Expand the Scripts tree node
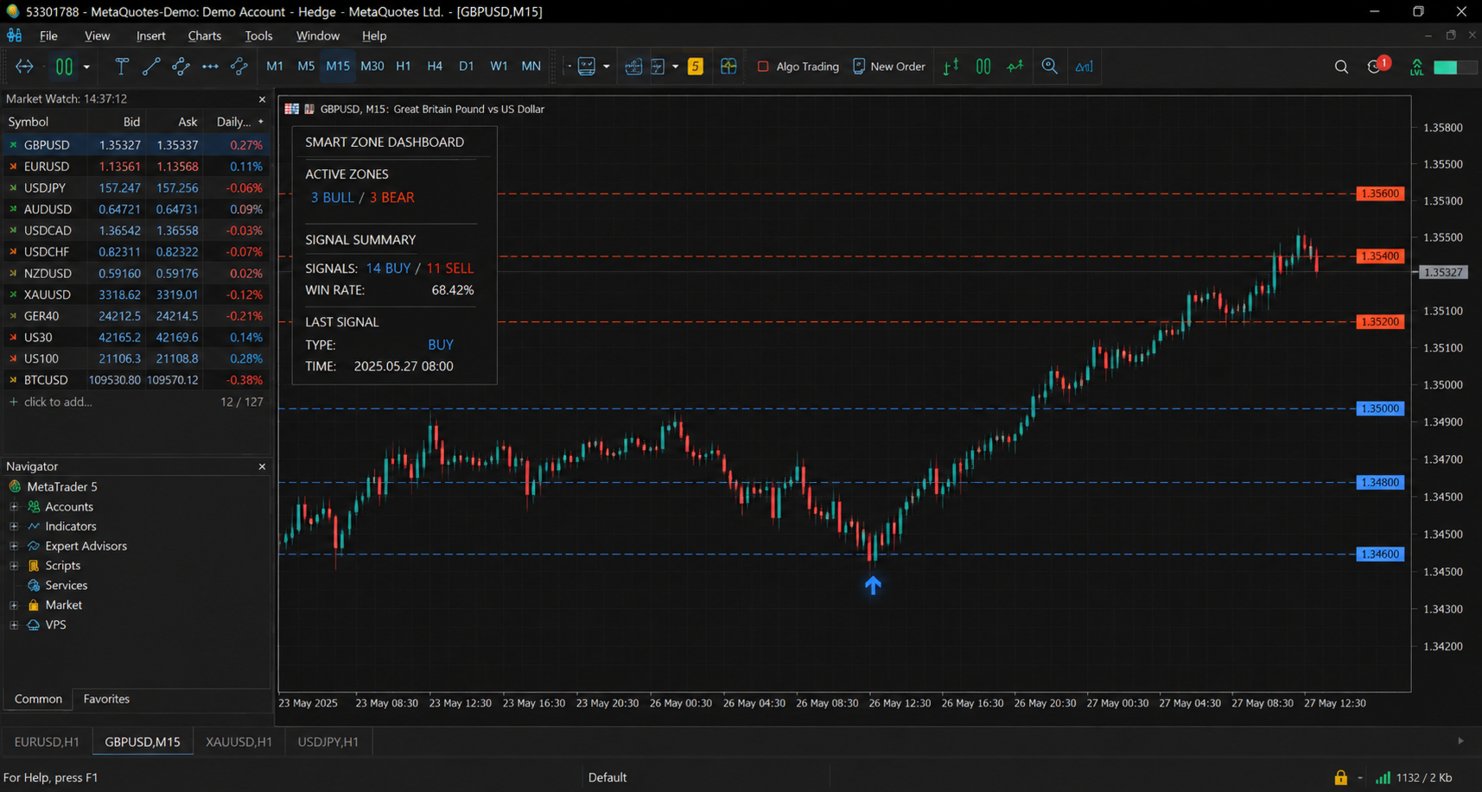 [x=14, y=566]
